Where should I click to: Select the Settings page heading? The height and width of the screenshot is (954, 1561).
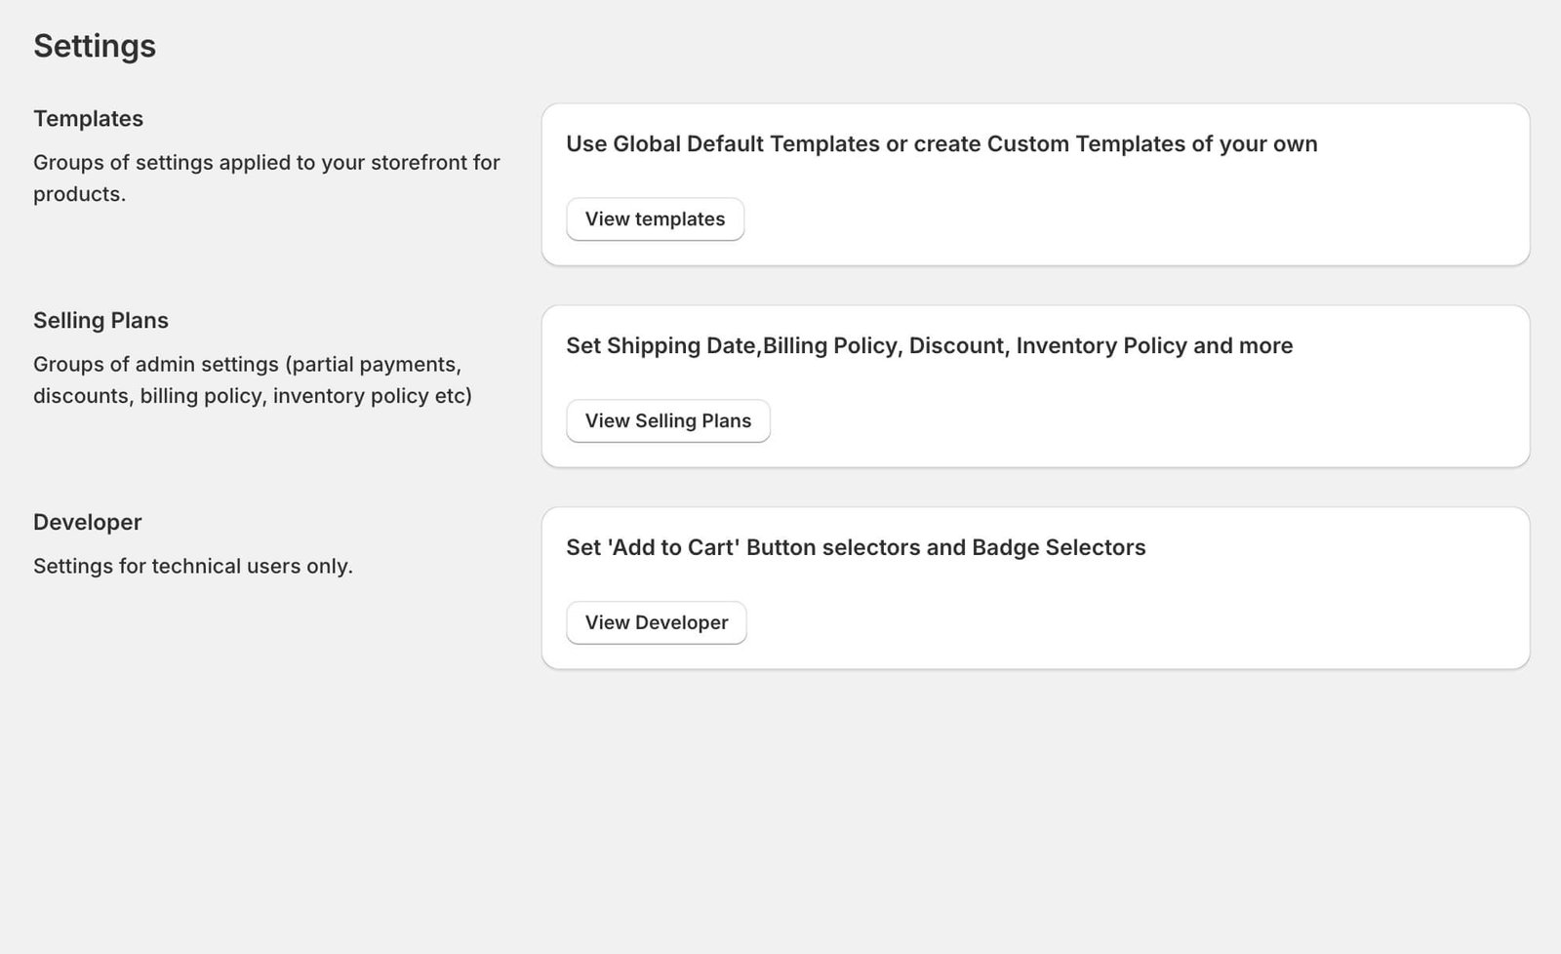tap(95, 46)
